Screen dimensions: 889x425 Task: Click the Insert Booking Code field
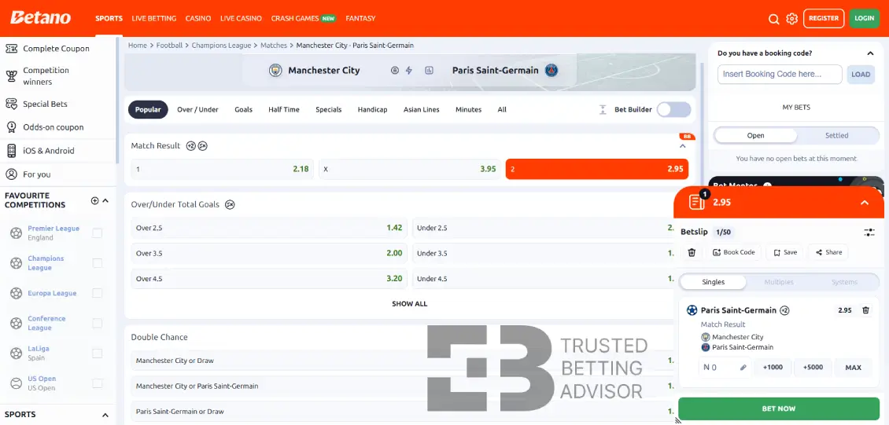tap(780, 74)
